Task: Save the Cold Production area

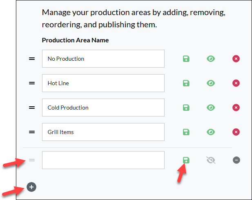Action: pyautogui.click(x=186, y=108)
